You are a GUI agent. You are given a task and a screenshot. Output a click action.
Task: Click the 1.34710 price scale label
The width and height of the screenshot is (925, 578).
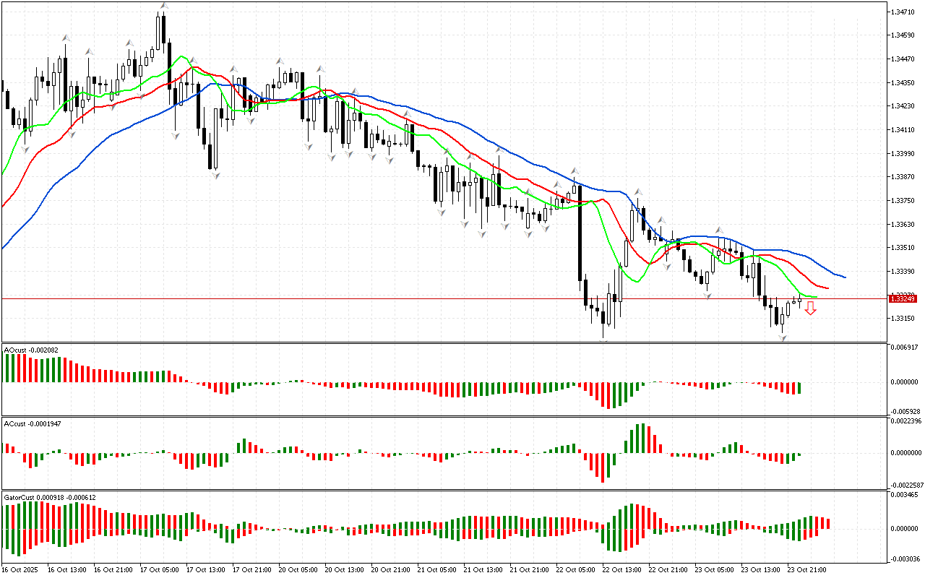pyautogui.click(x=902, y=12)
